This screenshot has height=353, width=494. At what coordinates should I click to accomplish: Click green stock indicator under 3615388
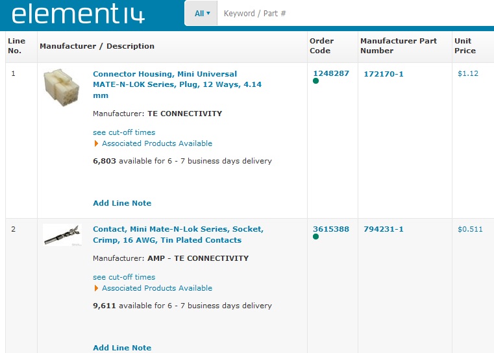[315, 237]
